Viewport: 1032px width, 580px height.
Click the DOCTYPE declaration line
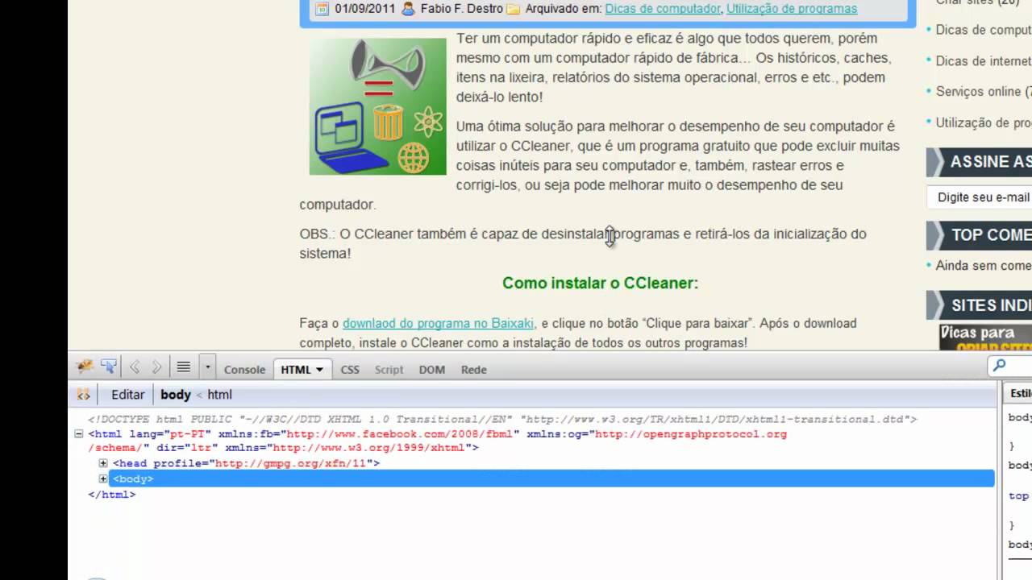click(x=502, y=419)
